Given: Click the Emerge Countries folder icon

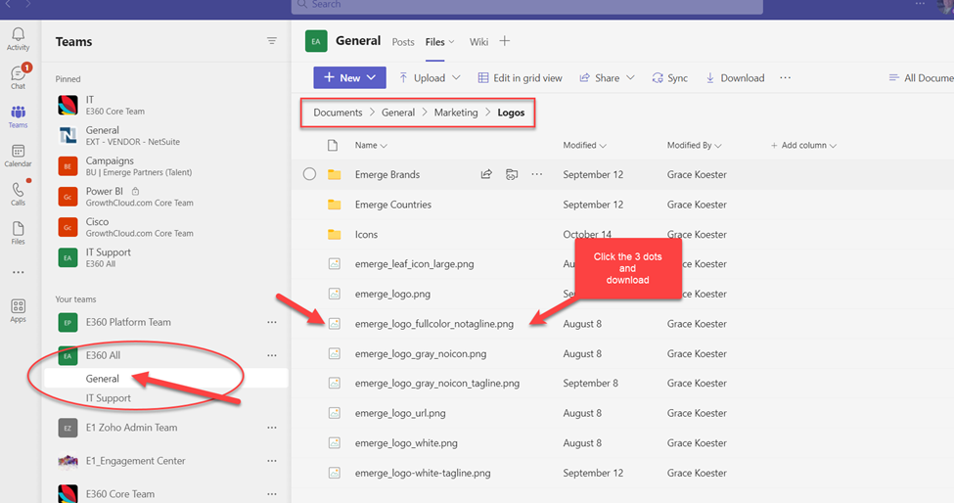Looking at the screenshot, I should pos(334,205).
